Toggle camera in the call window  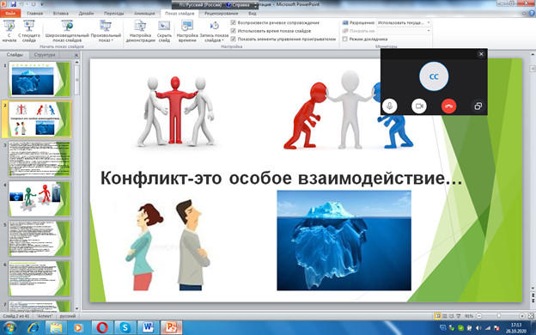pos(419,106)
